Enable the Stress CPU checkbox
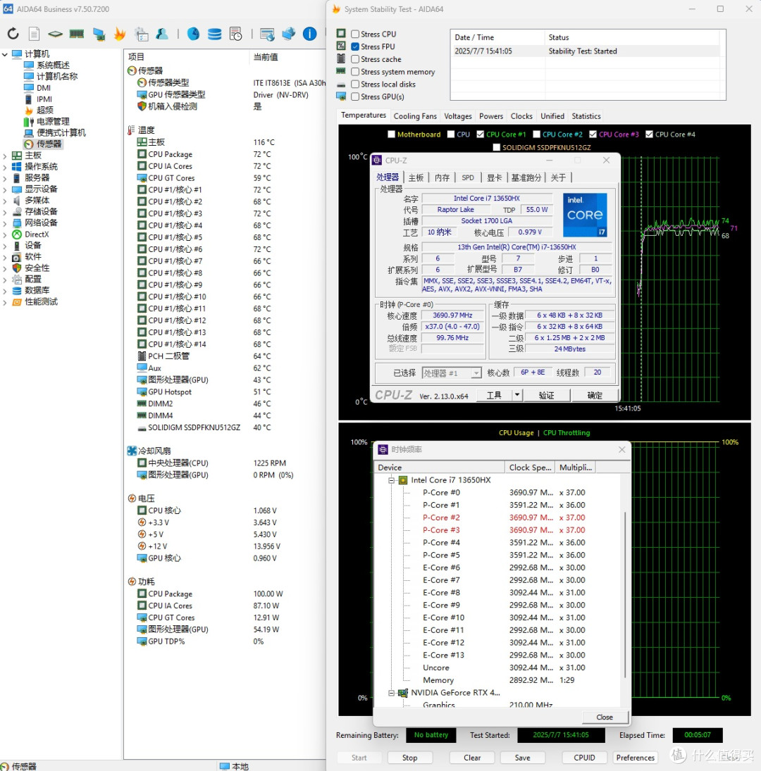 [355, 34]
